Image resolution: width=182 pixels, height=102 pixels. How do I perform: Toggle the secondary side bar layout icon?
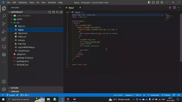coord(158,3)
